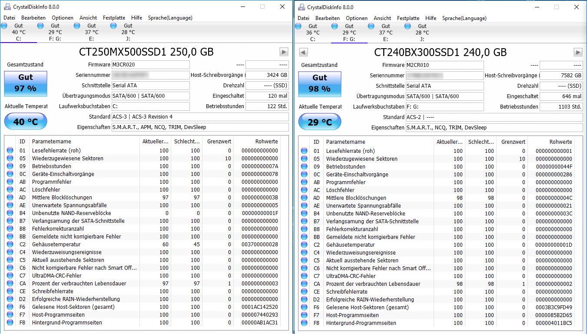
Task: Click status icon for Mittlere Blocklöschungen in left window
Action: click(10, 198)
